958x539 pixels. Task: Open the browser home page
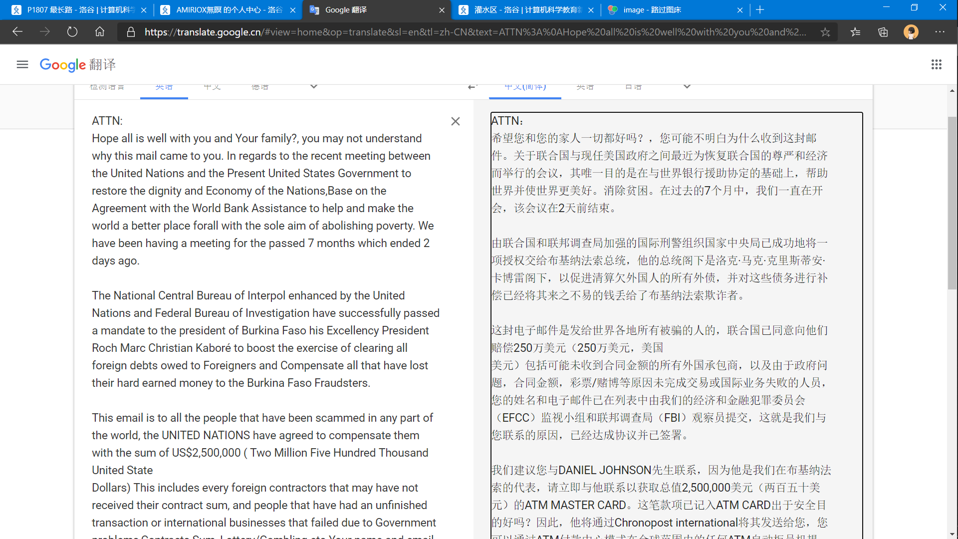click(100, 32)
